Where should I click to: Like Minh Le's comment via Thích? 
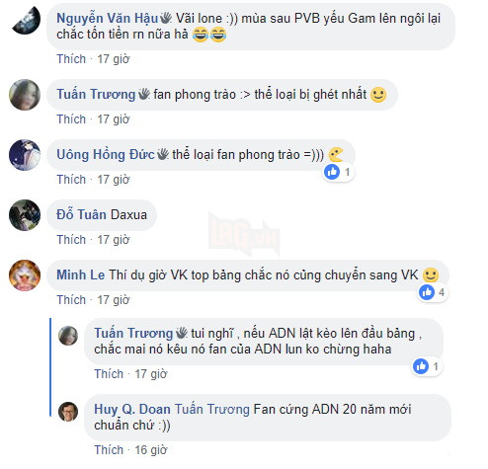[71, 299]
